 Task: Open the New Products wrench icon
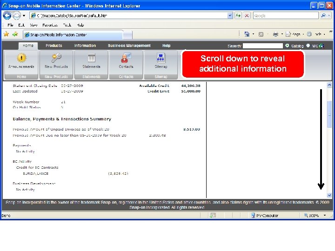[56, 58]
